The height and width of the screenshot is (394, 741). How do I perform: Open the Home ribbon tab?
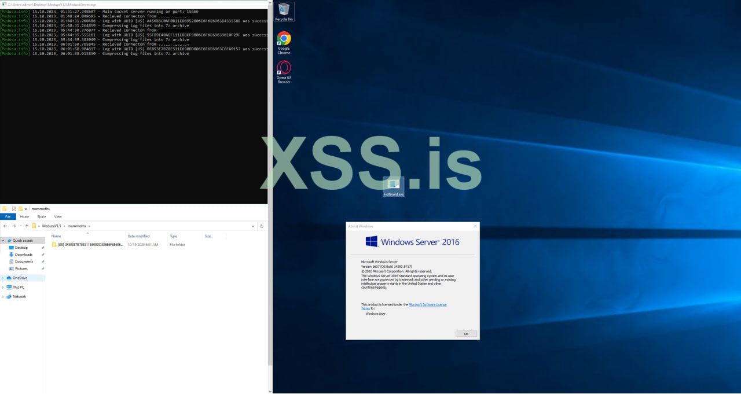click(x=25, y=216)
